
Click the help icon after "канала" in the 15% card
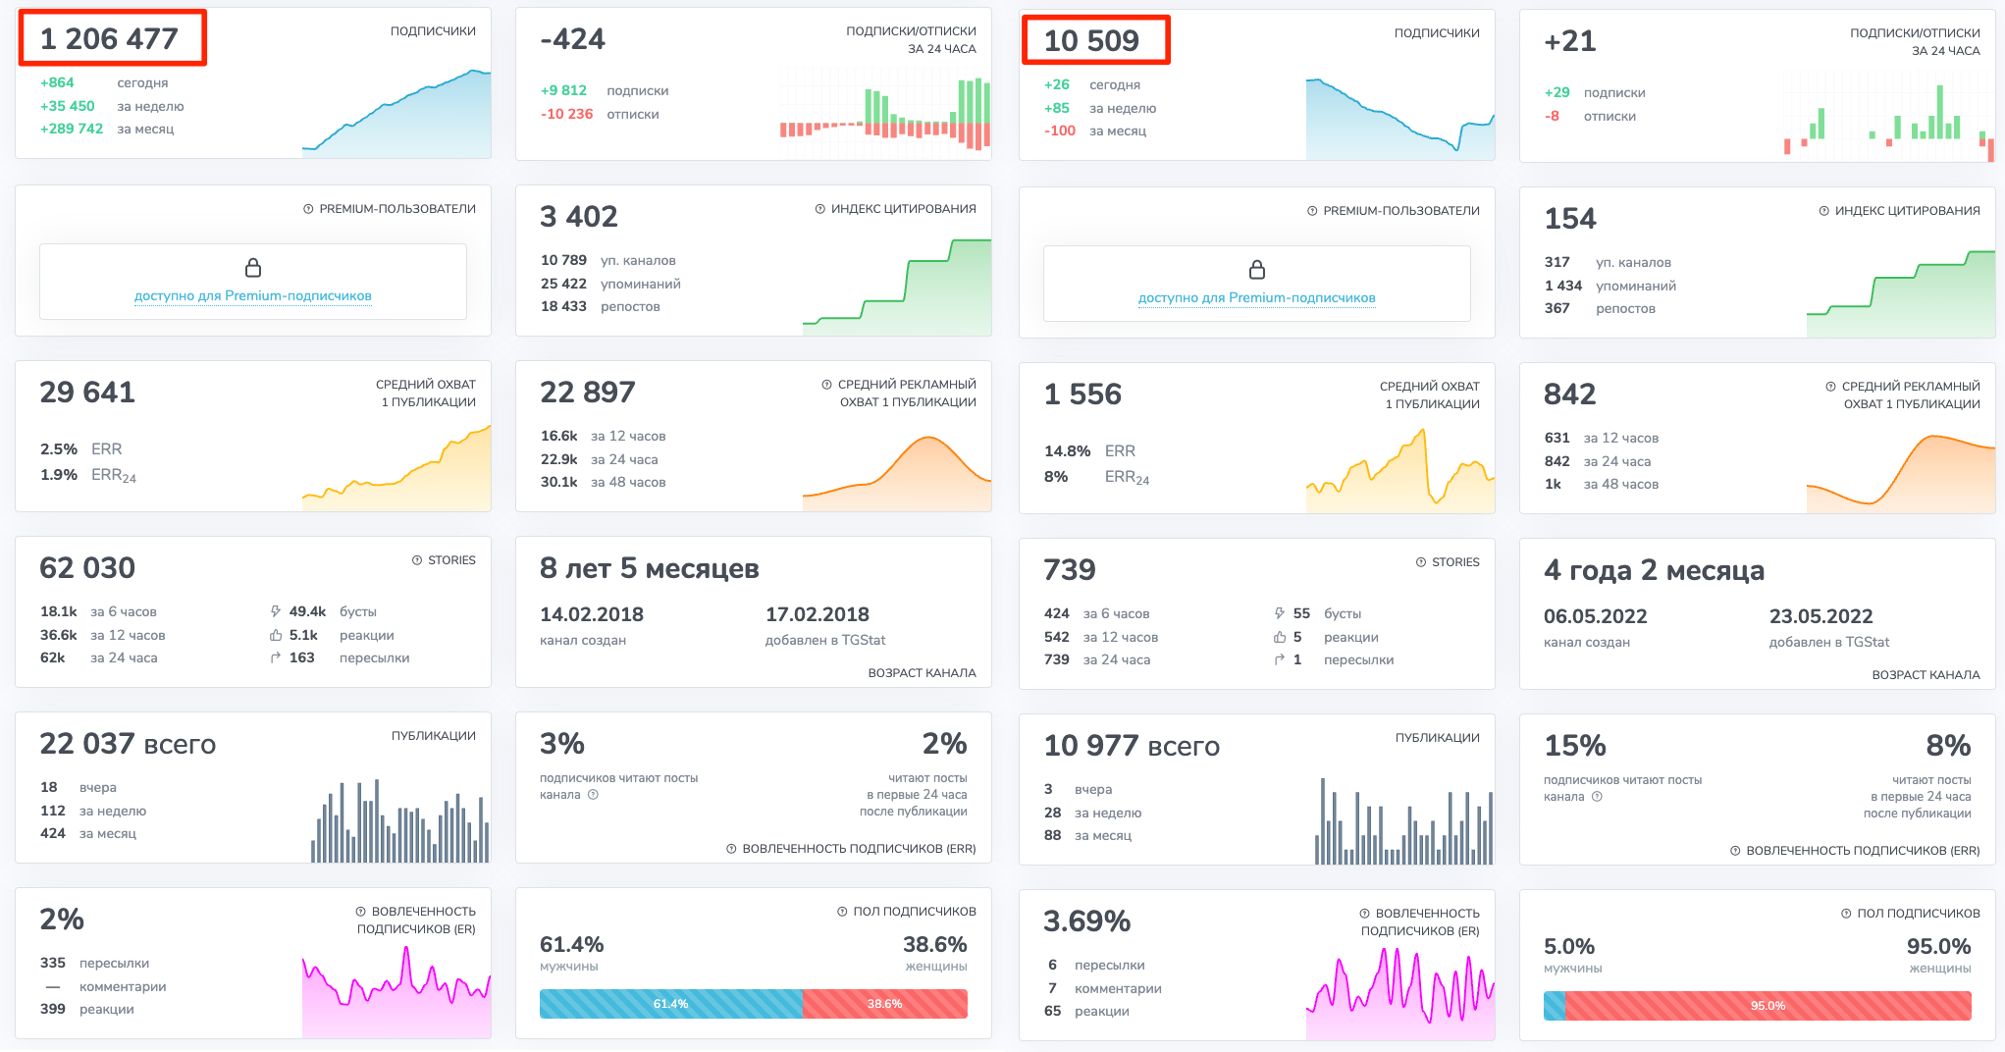coord(1597,797)
